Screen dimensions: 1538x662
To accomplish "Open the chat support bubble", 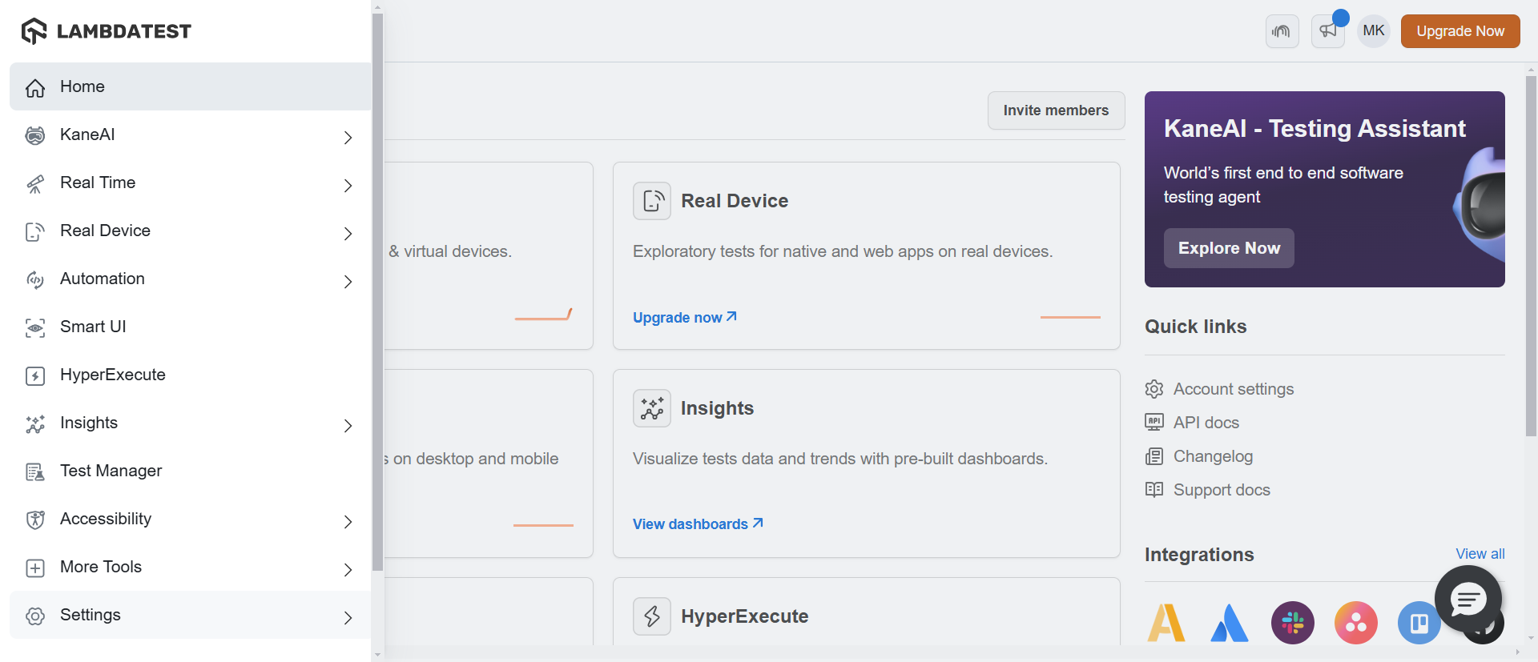I will point(1468,598).
